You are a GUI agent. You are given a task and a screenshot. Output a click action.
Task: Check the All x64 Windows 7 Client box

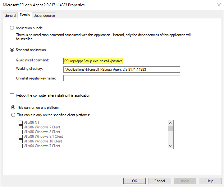[x=21, y=146]
